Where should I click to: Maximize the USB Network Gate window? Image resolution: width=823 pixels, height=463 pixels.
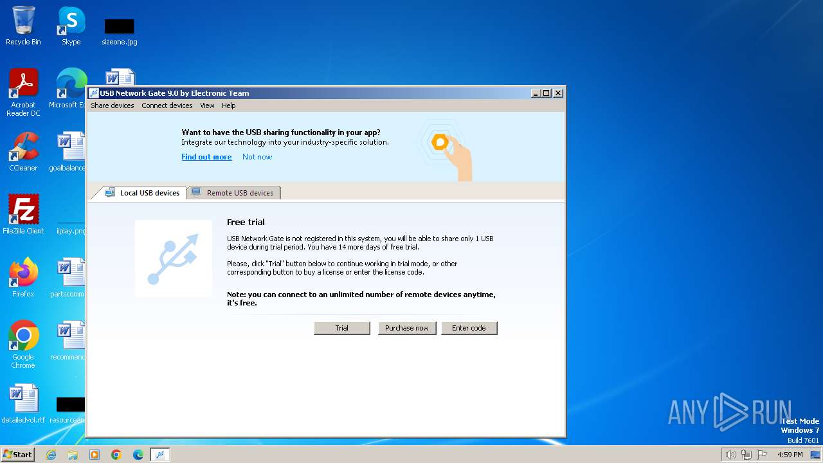[x=547, y=93]
